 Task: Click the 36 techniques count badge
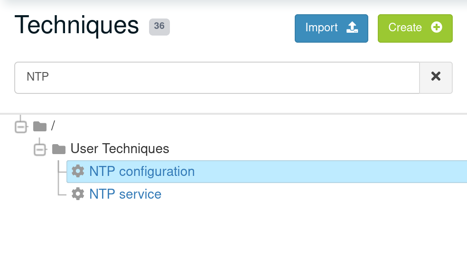click(x=159, y=27)
